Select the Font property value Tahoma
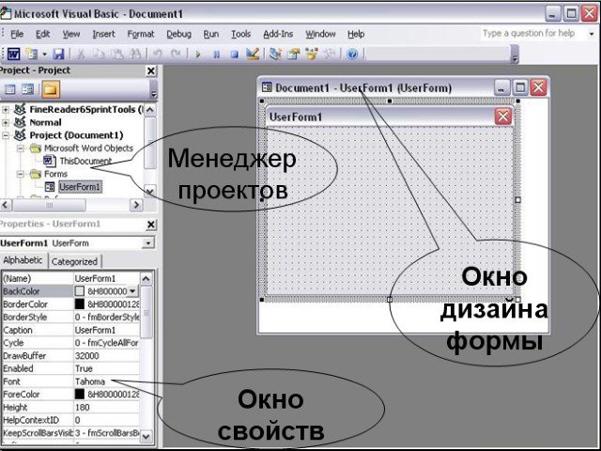The image size is (601, 451). (x=106, y=381)
